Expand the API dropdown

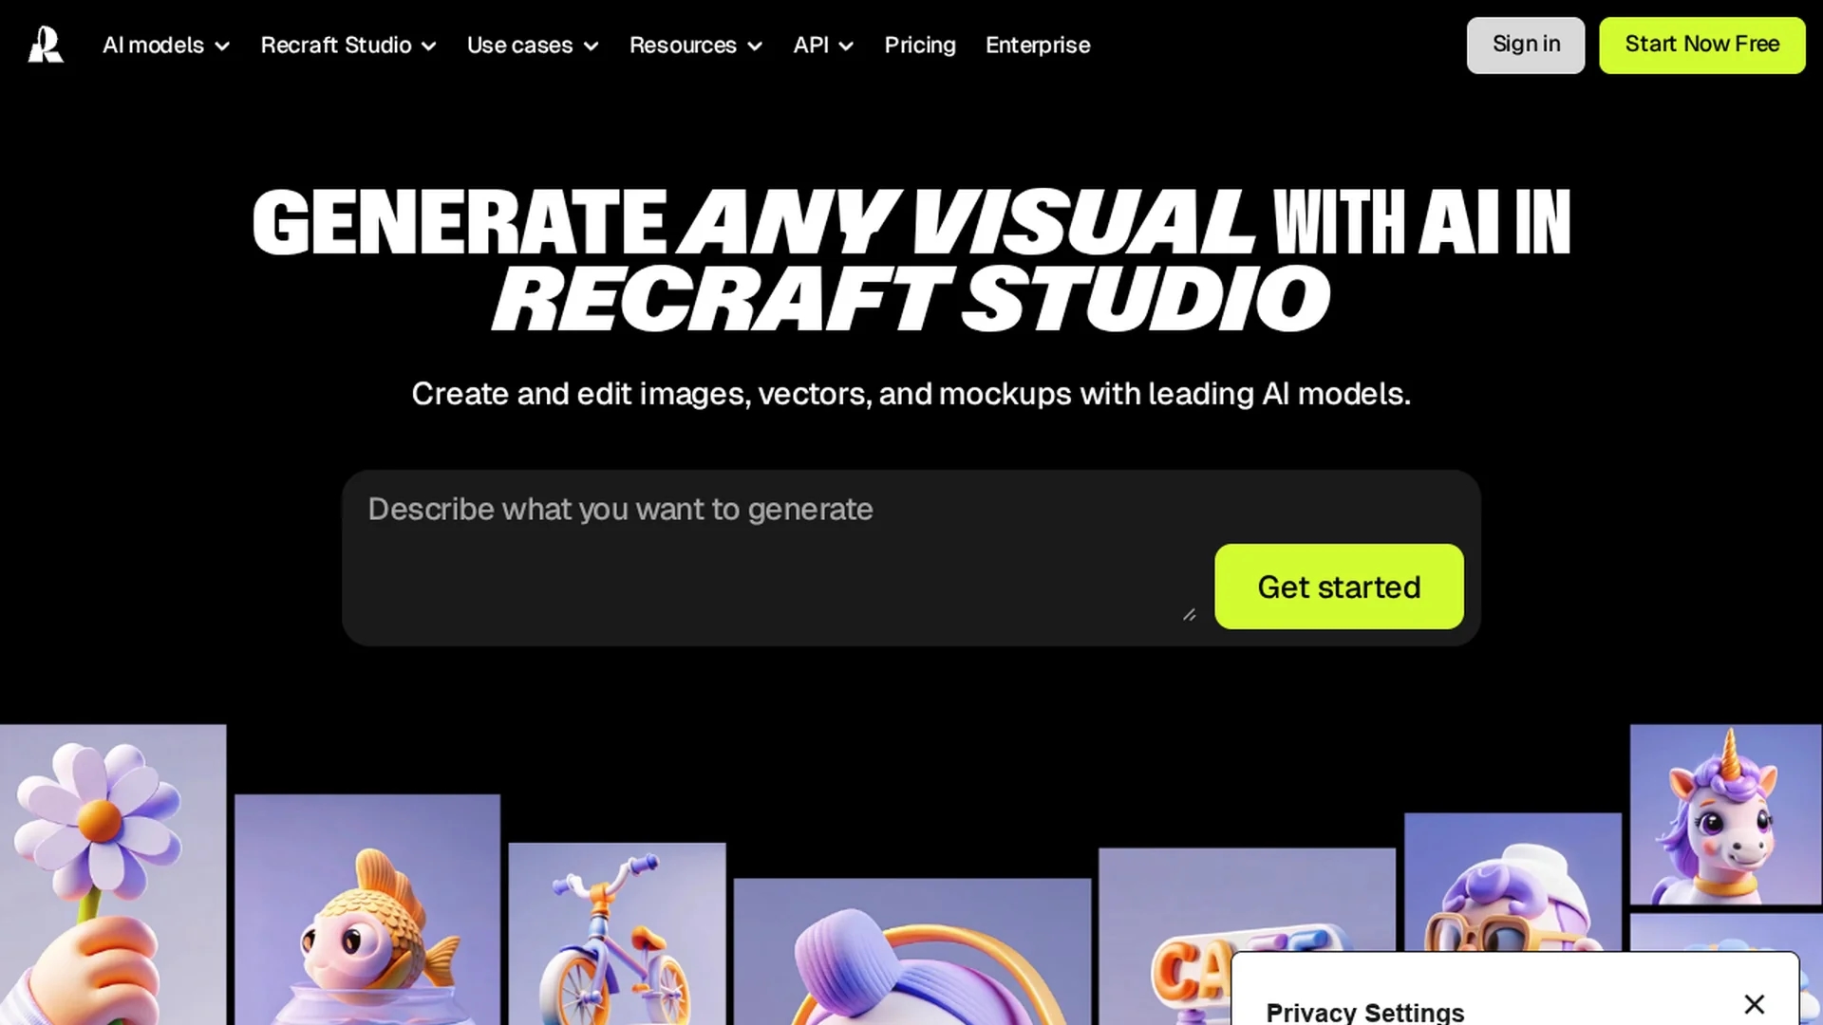823,45
